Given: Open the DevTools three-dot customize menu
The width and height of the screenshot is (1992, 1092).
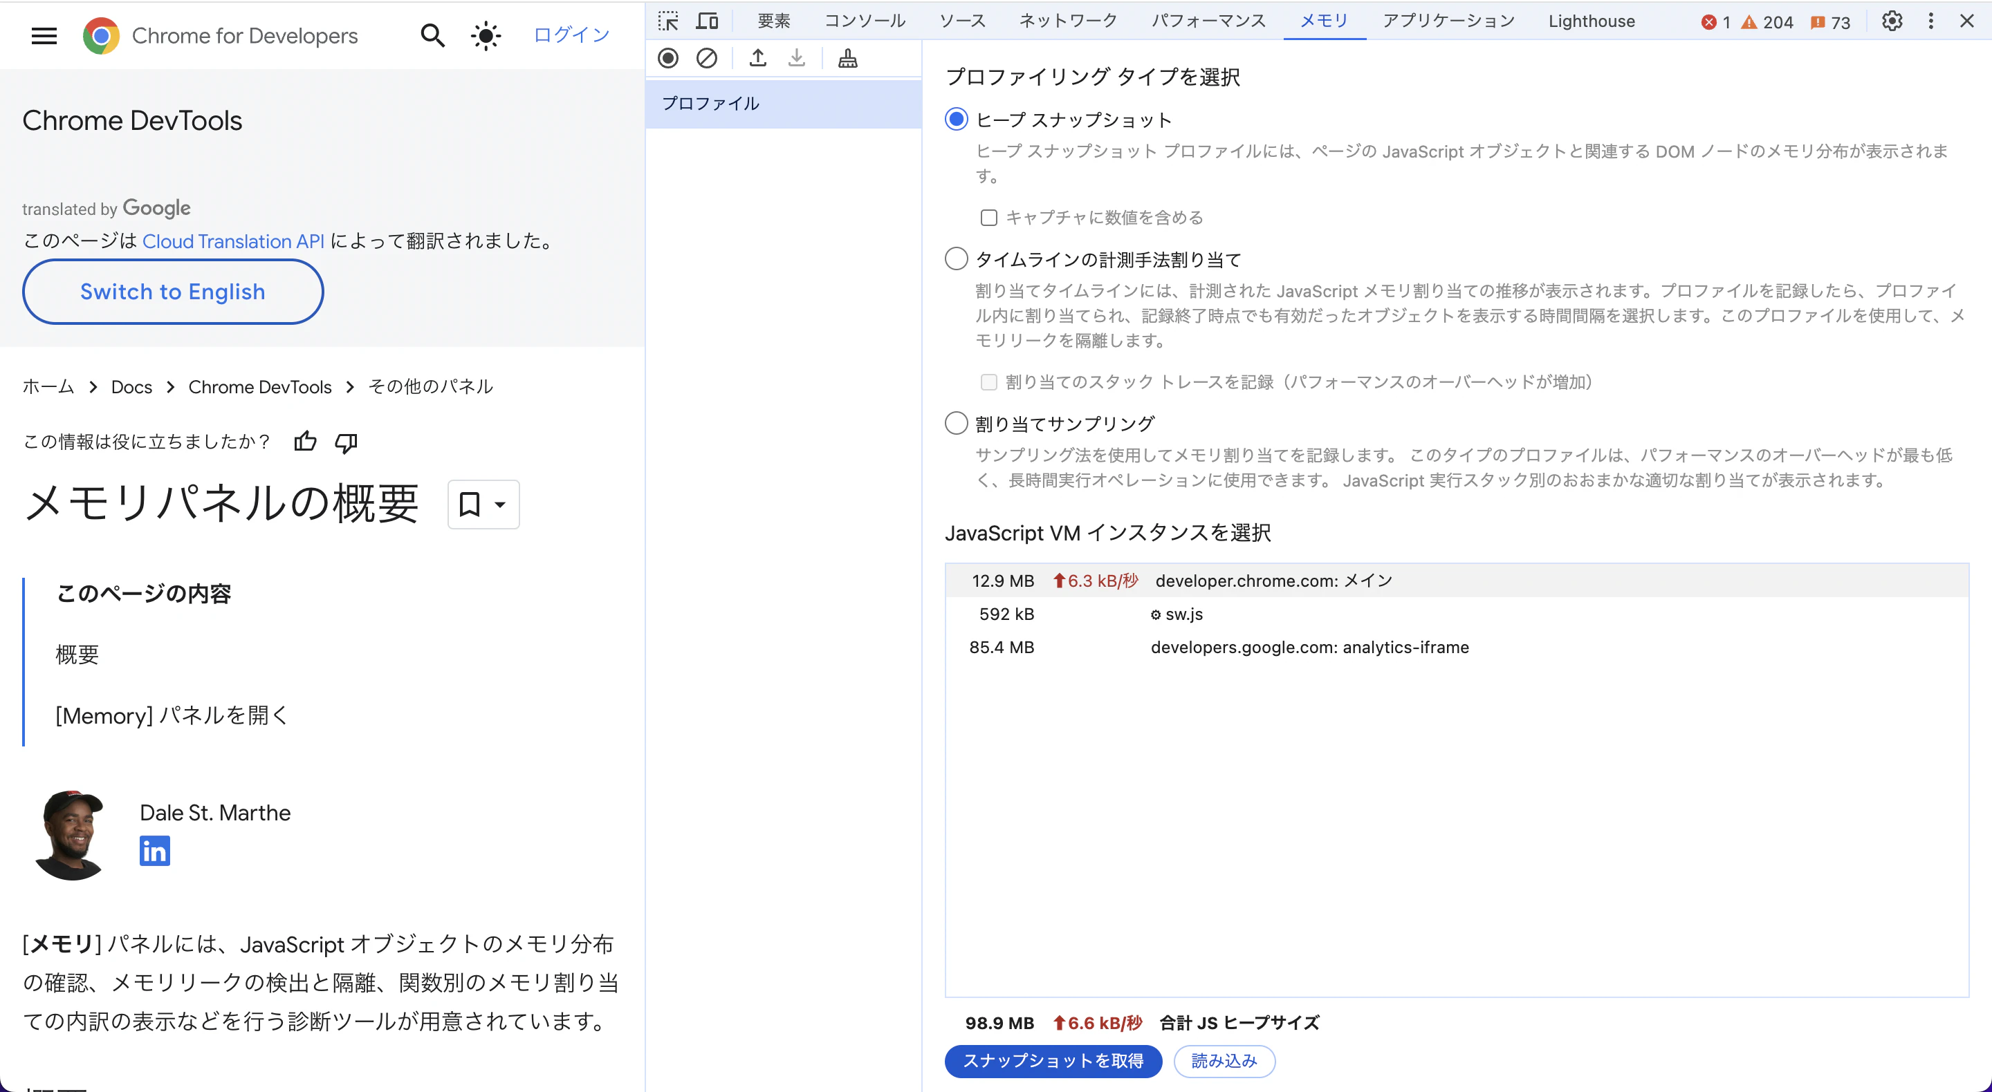Looking at the screenshot, I should pos(1931,21).
